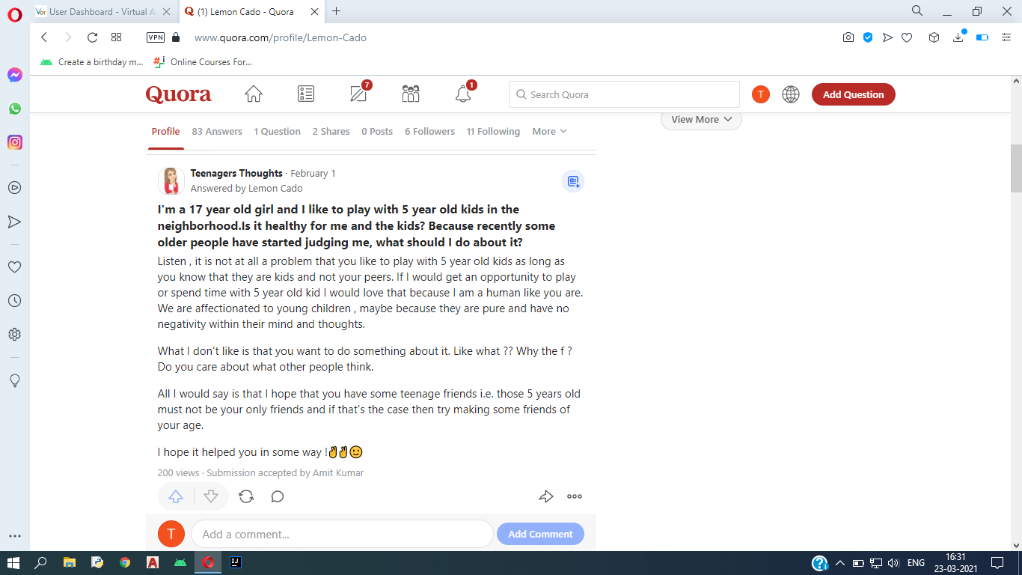Expand the View More button
The height and width of the screenshot is (575, 1022).
(x=701, y=119)
